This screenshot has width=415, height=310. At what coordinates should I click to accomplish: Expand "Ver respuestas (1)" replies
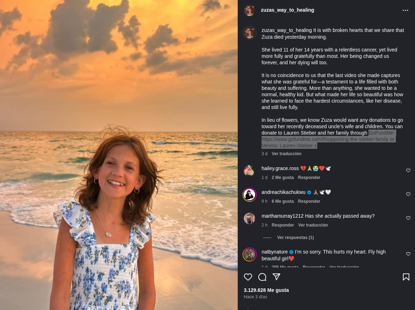coord(295,238)
